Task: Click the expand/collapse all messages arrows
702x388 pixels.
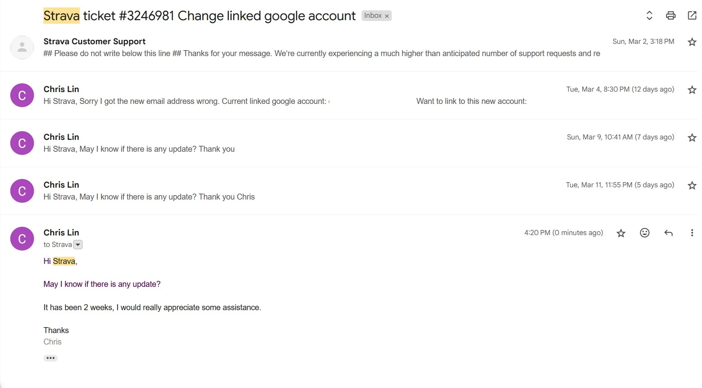Action: tap(649, 15)
